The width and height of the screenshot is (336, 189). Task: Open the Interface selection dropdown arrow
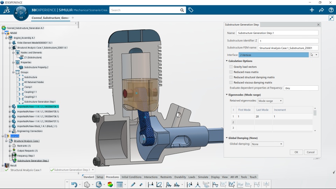tap(316, 55)
